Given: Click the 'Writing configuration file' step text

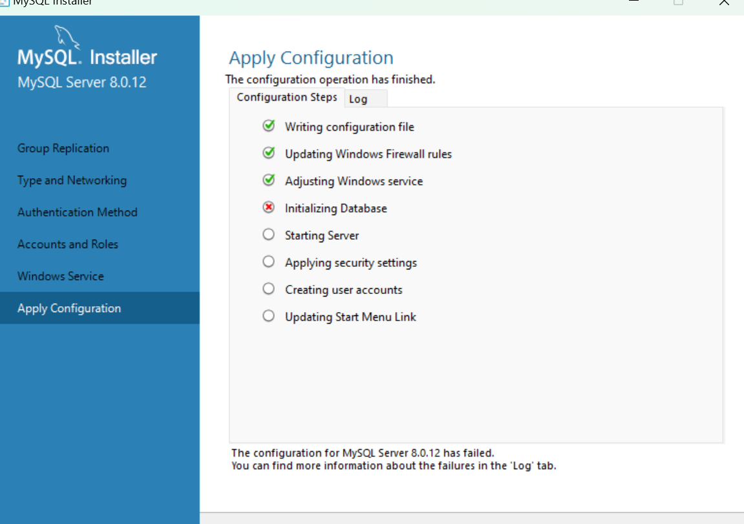Looking at the screenshot, I should pyautogui.click(x=349, y=127).
